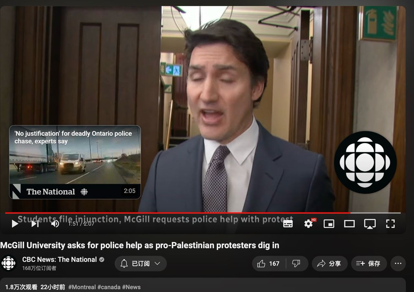
Task: Open the video settings gear
Action: (309, 224)
